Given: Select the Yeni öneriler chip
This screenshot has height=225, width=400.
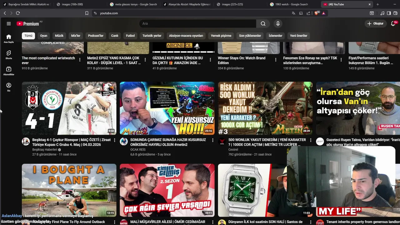Looking at the screenshot, I should tap(298, 36).
